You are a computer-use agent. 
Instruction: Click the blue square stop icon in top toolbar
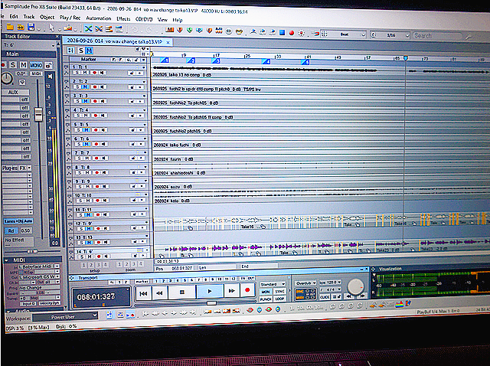pyautogui.click(x=283, y=32)
